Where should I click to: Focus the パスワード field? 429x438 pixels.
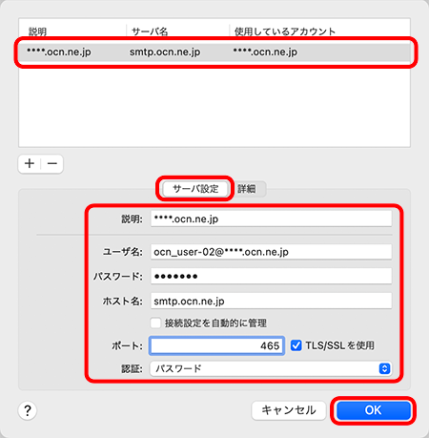tap(271, 276)
